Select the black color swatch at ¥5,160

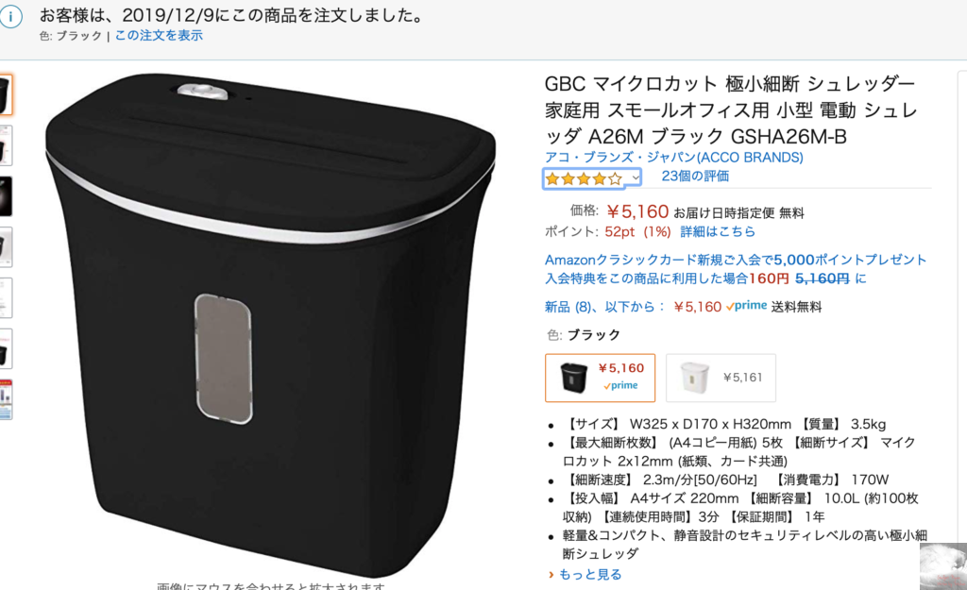(600, 378)
